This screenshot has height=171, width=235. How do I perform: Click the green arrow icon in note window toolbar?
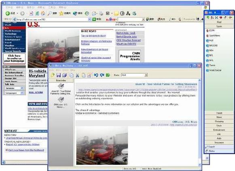108,75
